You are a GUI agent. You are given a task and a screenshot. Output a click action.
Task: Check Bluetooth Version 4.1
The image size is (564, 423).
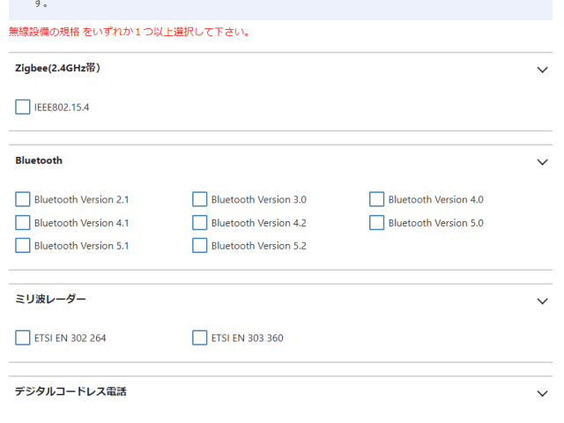[x=23, y=223]
